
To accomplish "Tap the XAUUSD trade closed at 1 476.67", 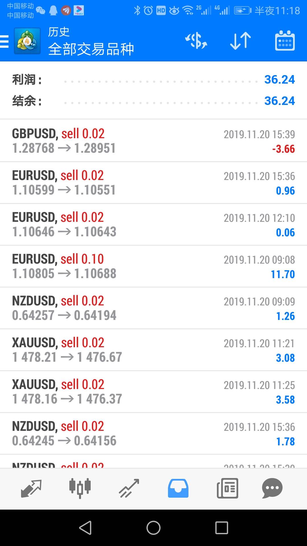I will coord(153,350).
